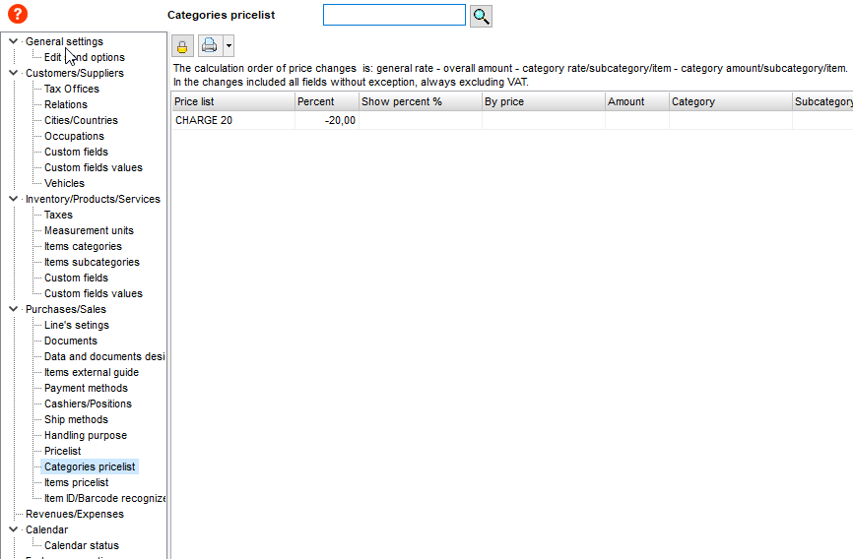Select Inventory/Products/Services in the tree
The height and width of the screenshot is (559, 853).
pyautogui.click(x=93, y=199)
